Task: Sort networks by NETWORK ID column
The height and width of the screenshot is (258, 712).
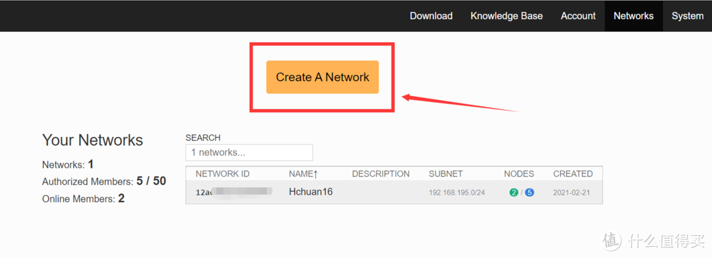Action: click(223, 174)
